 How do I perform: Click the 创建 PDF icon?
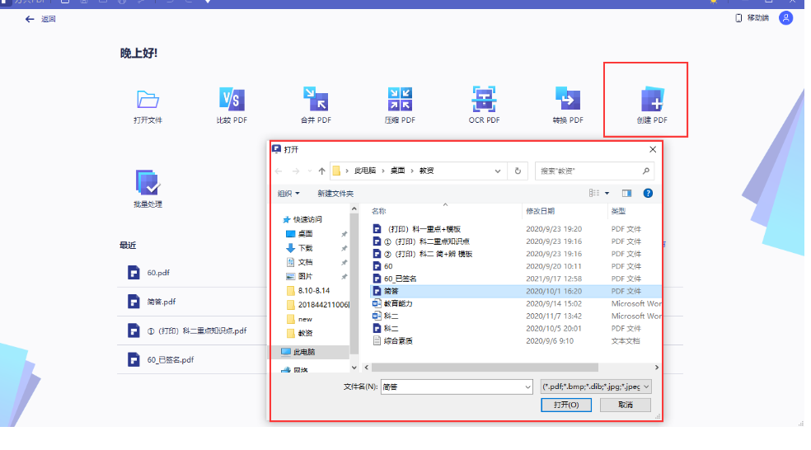coord(652,99)
